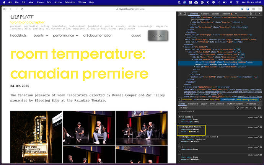Open the Archive menu
This screenshot has height=165, width=264.
point(58,2)
